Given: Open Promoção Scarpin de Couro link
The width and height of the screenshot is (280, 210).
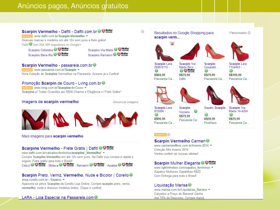Looking at the screenshot, I should click(62, 83).
